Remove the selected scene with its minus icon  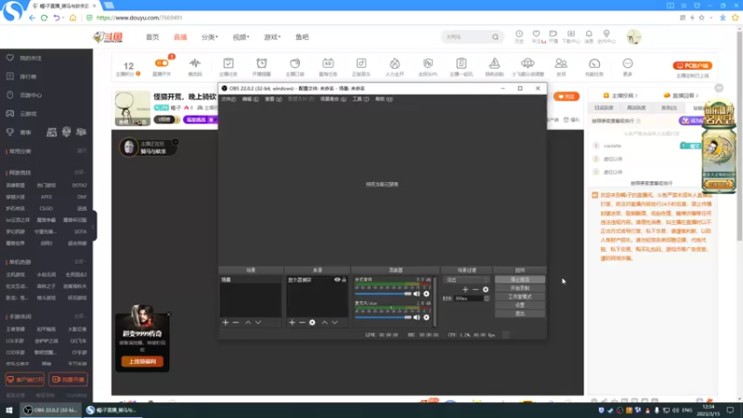click(236, 322)
